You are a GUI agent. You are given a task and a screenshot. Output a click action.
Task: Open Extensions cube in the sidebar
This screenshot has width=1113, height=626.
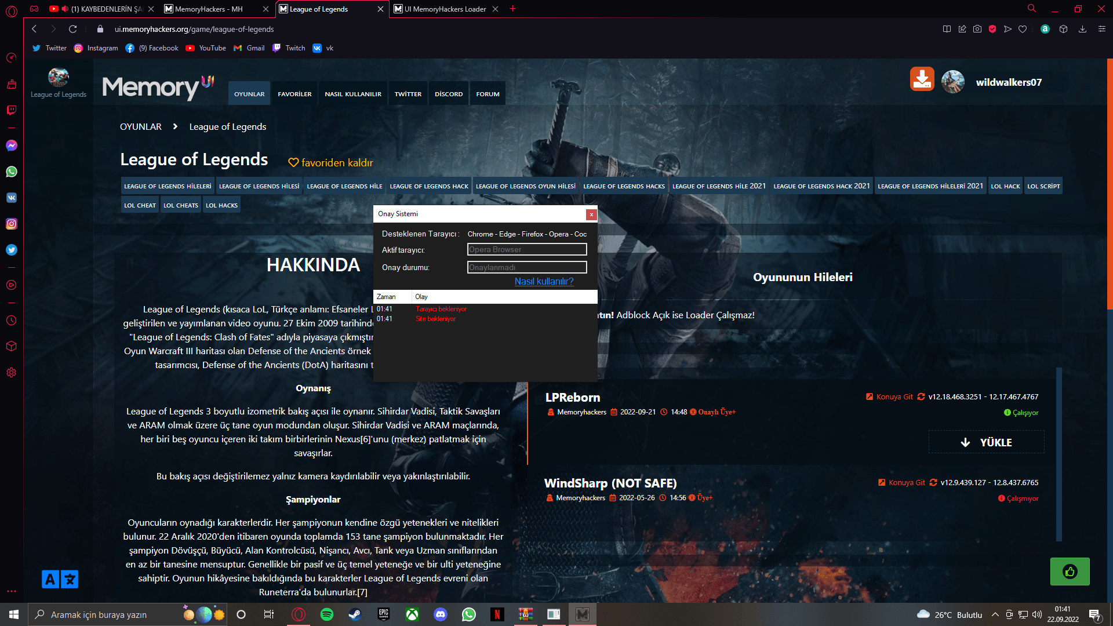[12, 346]
